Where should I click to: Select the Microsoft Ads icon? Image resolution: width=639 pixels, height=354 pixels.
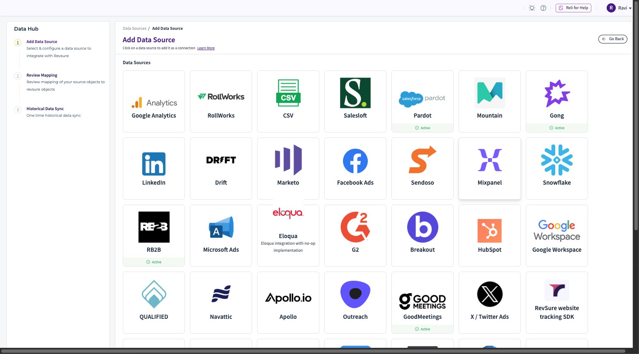(x=221, y=227)
